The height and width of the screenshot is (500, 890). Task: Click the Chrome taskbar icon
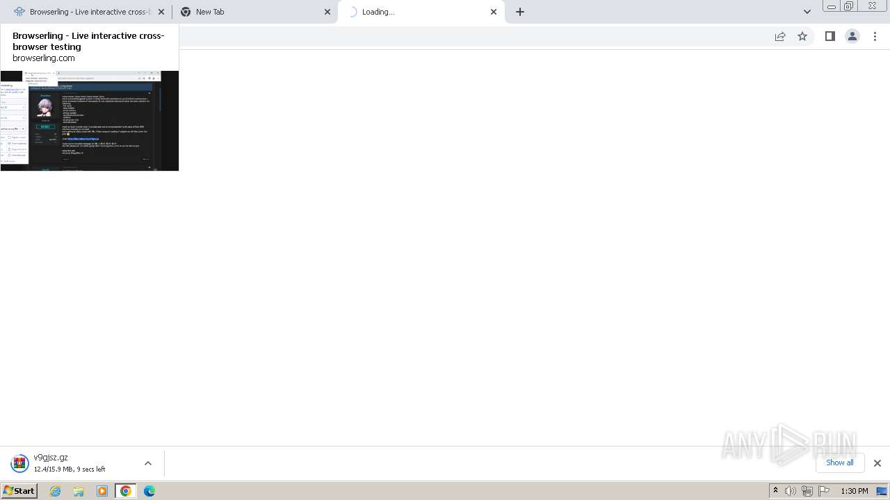126,491
